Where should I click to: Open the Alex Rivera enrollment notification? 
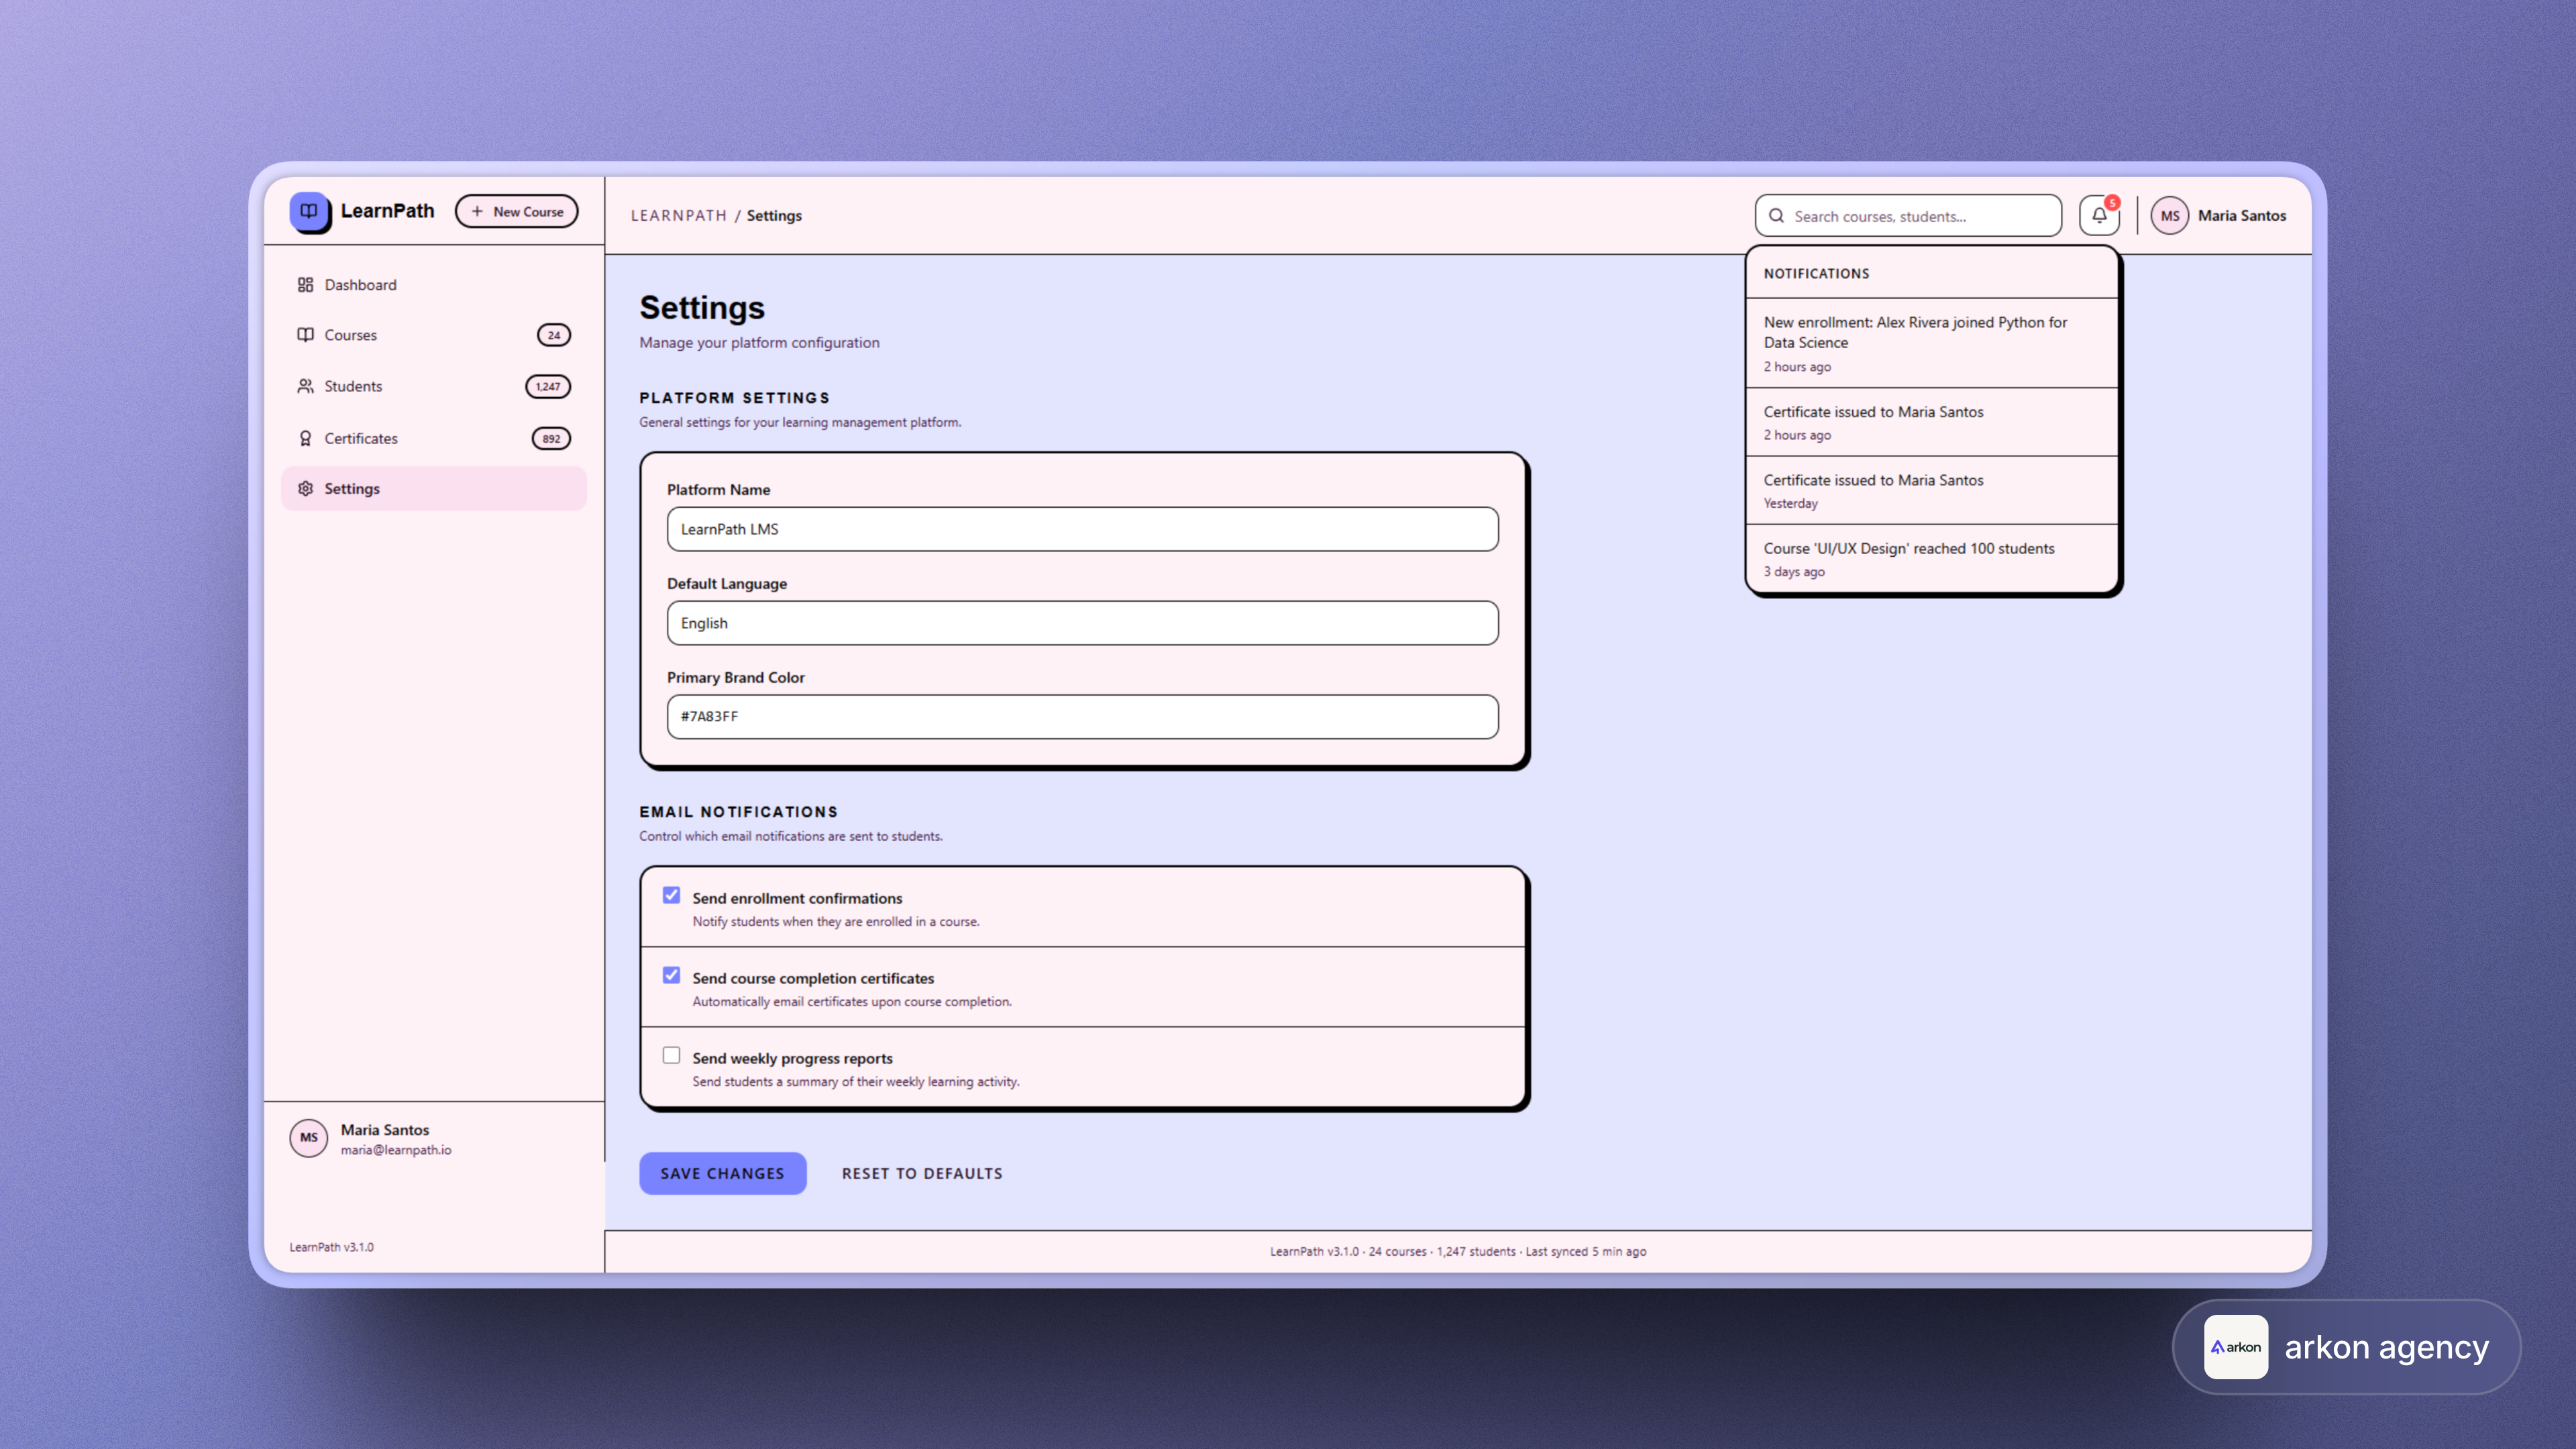click(1931, 343)
